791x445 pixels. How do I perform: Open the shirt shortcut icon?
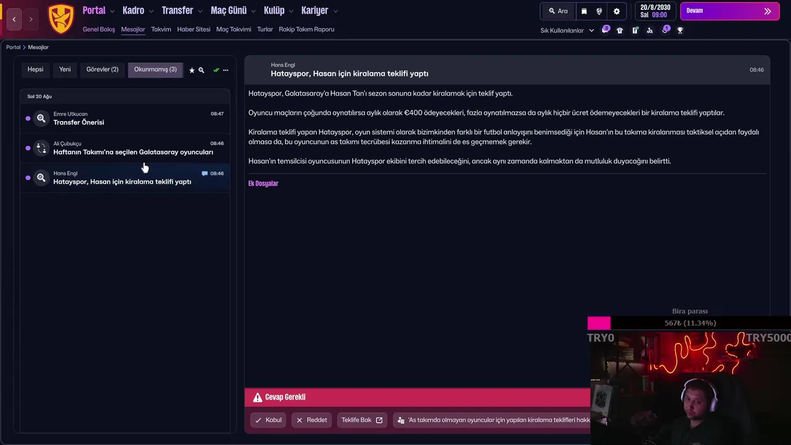pyautogui.click(x=620, y=30)
